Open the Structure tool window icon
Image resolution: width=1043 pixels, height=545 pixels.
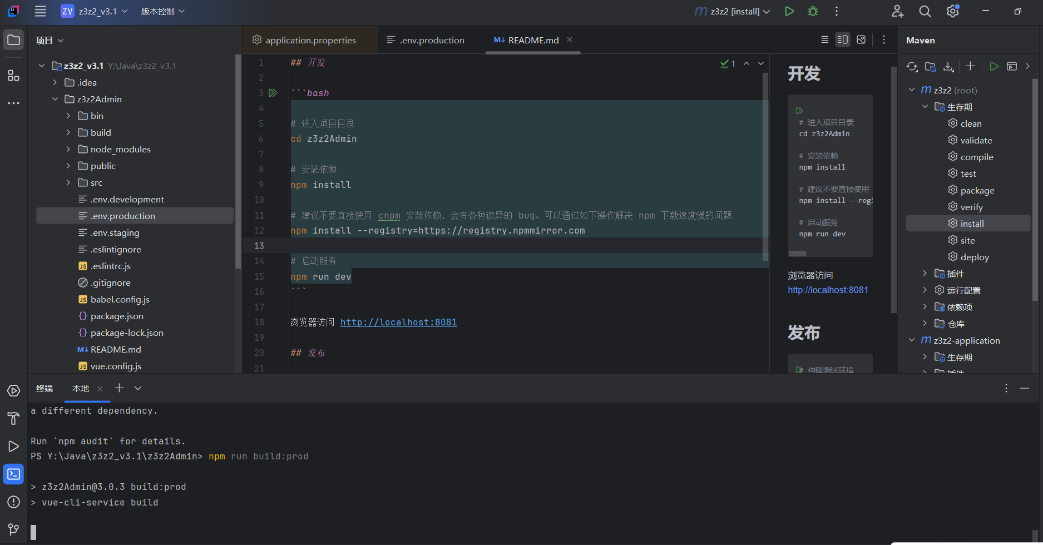tap(13, 75)
